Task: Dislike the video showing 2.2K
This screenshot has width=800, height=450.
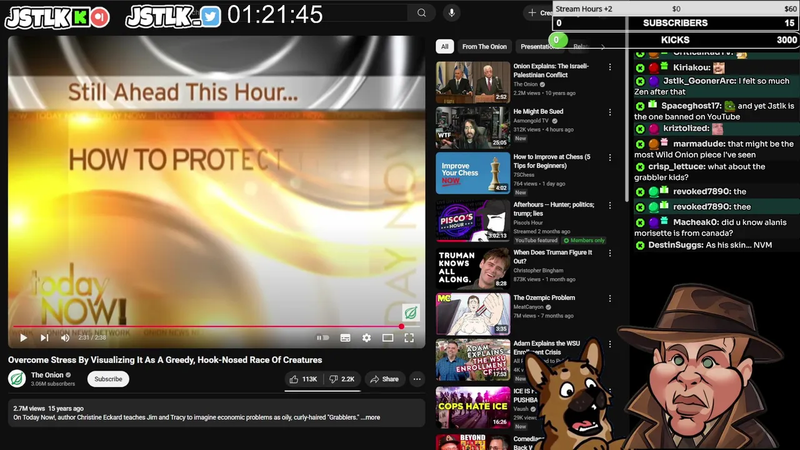Action: pos(342,379)
